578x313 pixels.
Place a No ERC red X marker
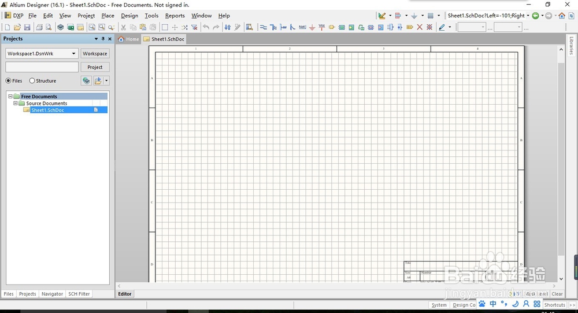(420, 27)
